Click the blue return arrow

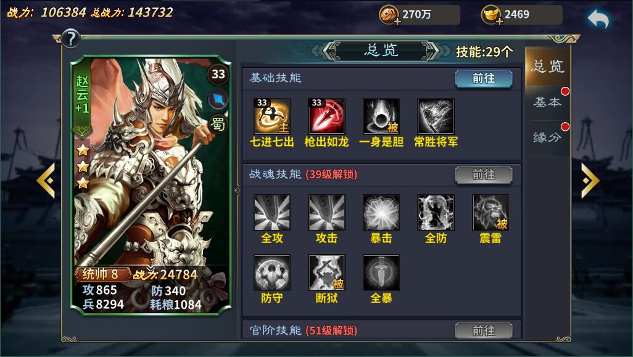click(x=598, y=18)
